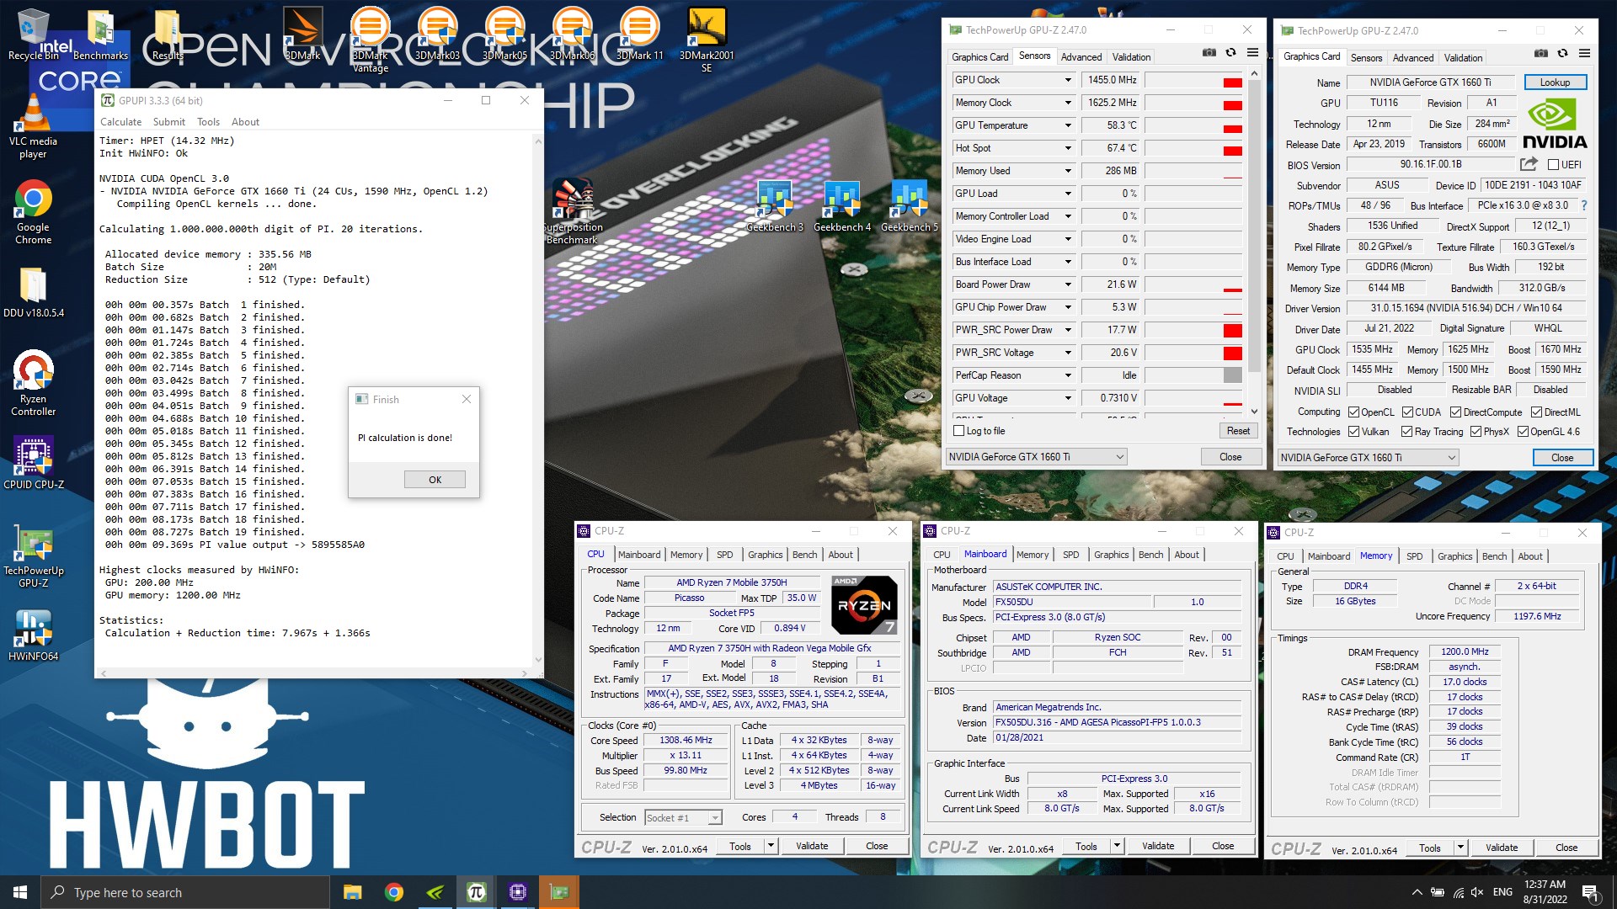The width and height of the screenshot is (1617, 909).
Task: Toggle OpenCL computing checkbox
Action: [x=1354, y=412]
